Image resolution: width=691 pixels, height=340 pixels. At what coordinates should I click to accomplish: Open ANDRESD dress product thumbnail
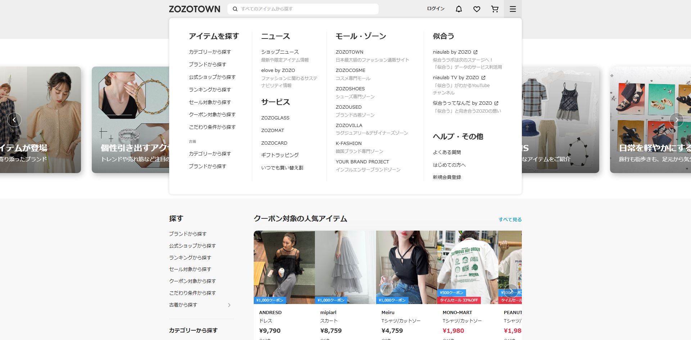(284, 267)
